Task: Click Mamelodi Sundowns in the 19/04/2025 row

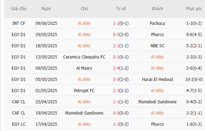Action: pos(84,113)
